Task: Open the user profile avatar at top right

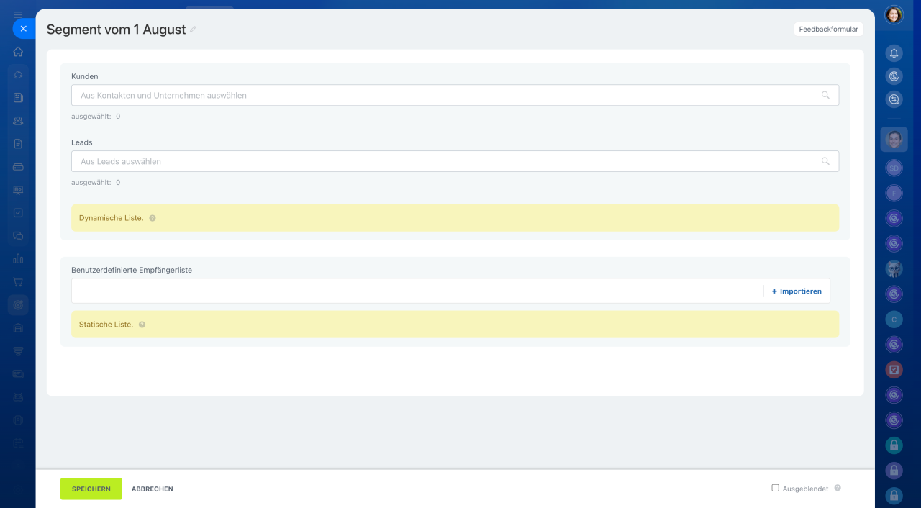Action: pos(894,14)
